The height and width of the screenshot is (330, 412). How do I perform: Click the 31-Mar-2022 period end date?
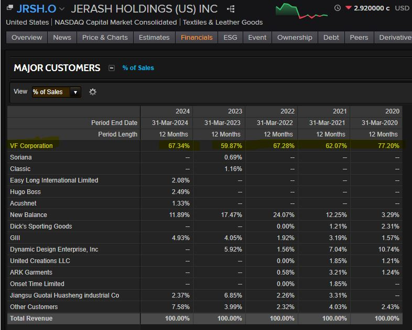275,123
